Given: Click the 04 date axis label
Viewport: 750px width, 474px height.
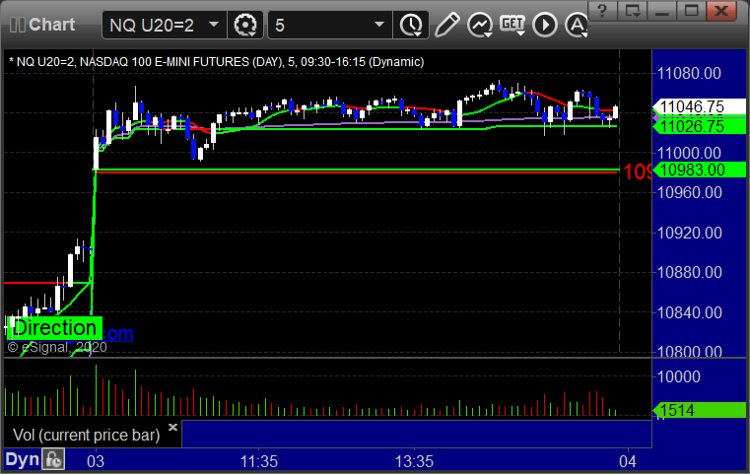Looking at the screenshot, I should coord(628,461).
